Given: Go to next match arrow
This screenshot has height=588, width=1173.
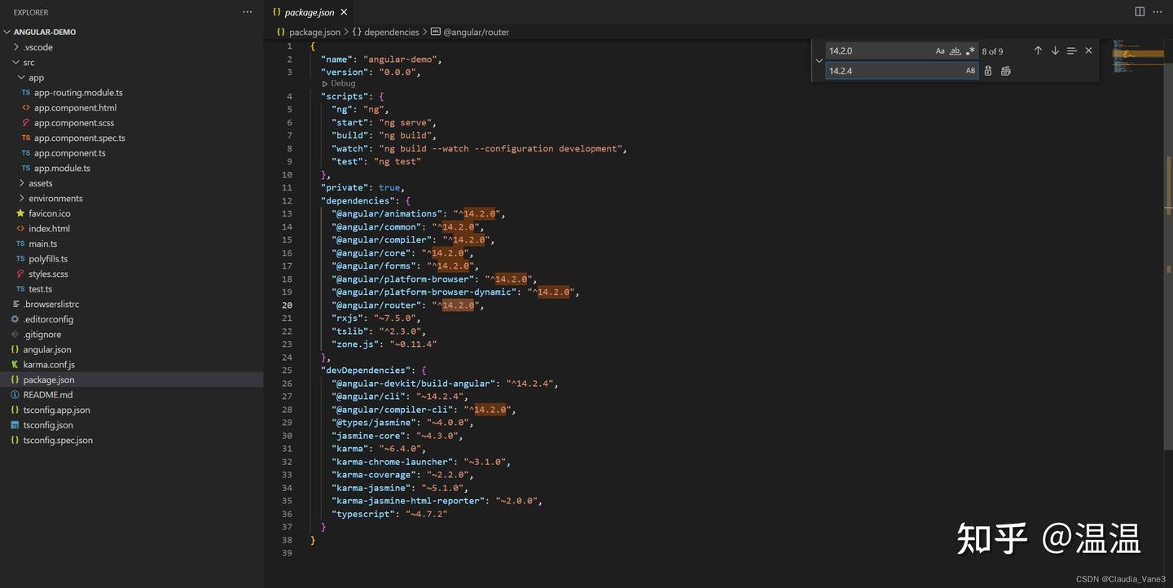Looking at the screenshot, I should (x=1055, y=50).
